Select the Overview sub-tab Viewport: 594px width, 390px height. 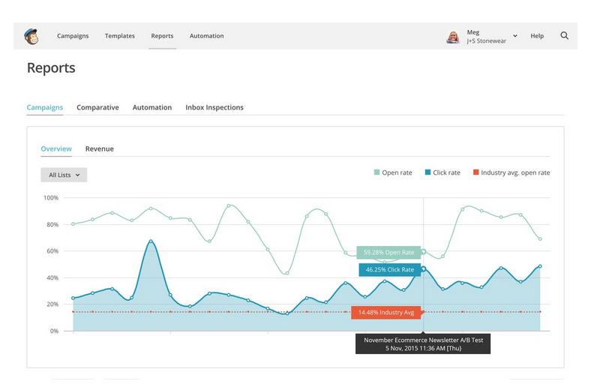point(56,148)
